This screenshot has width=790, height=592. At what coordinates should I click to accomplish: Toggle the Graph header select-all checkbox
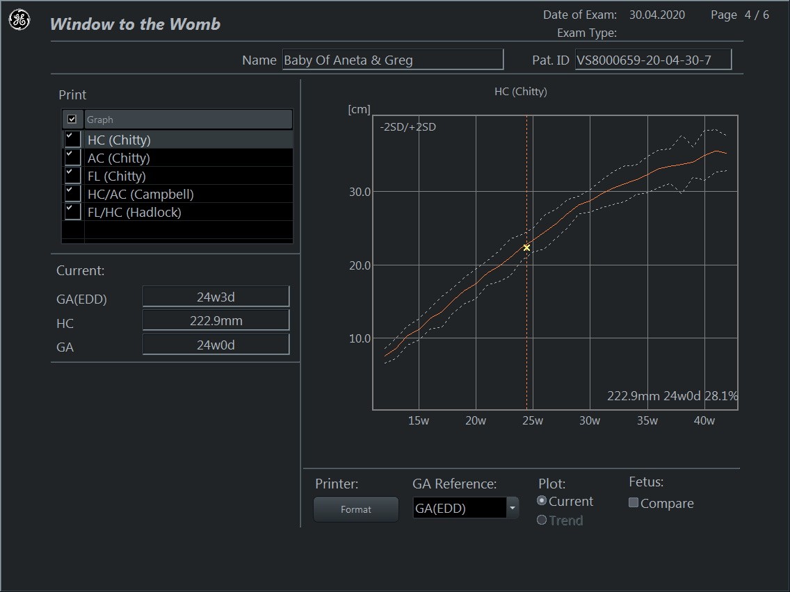point(72,120)
